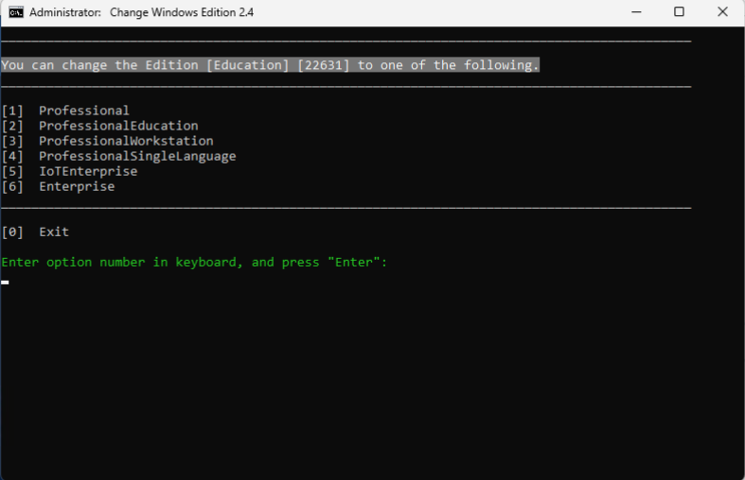Click the '[3]' option number
This screenshot has height=480, width=745.
[x=12, y=142]
